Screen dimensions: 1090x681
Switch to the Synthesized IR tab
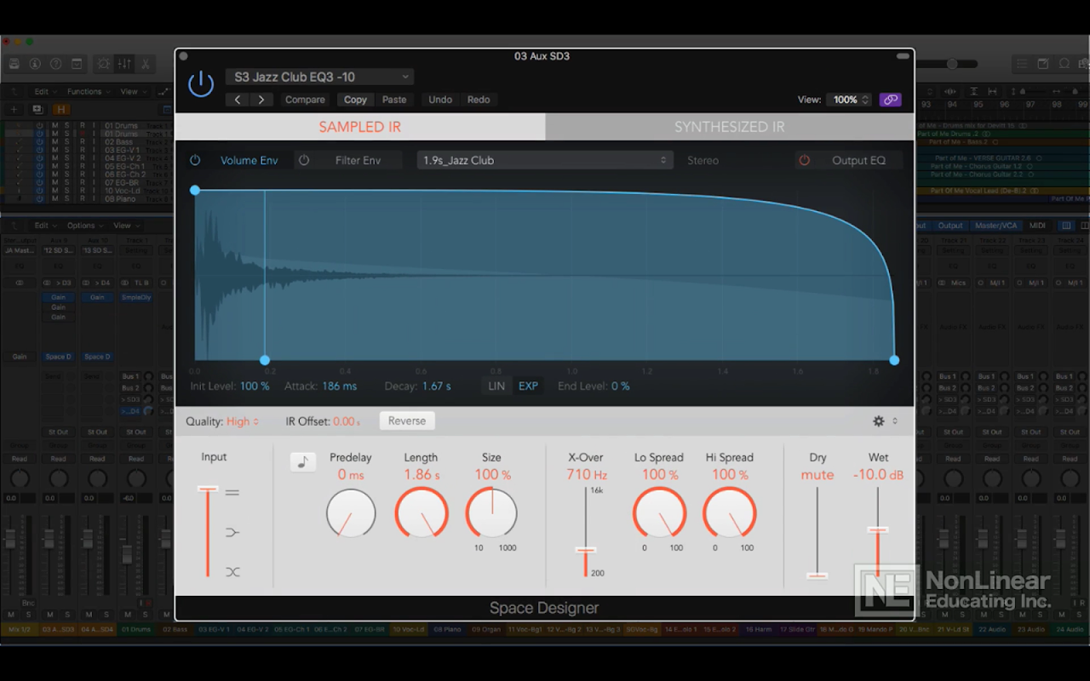(729, 127)
